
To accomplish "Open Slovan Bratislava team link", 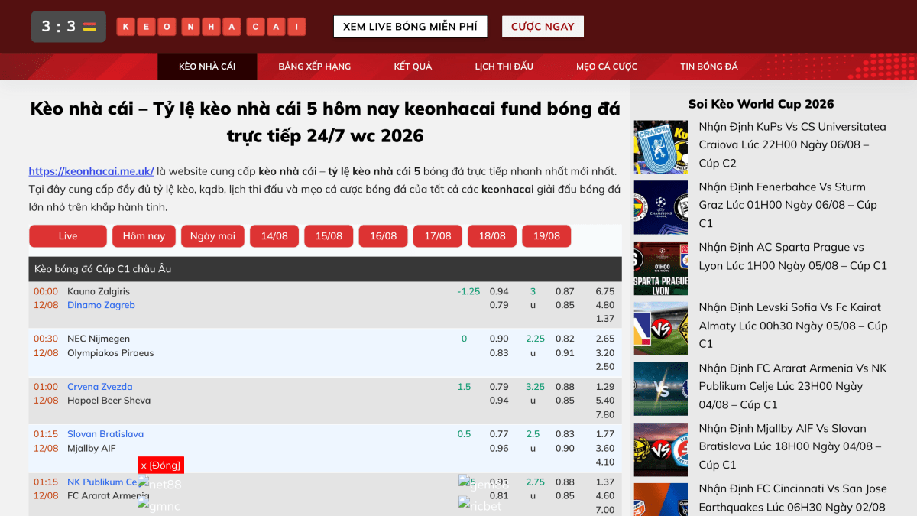I will [105, 434].
